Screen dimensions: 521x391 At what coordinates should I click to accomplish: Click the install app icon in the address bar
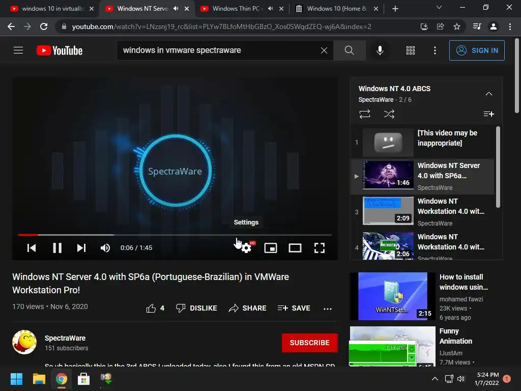point(424,26)
